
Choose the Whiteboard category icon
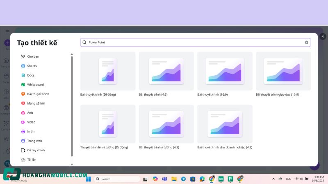click(x=23, y=85)
